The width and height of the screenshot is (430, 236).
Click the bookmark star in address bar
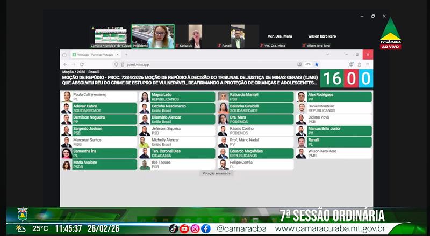click(317, 64)
